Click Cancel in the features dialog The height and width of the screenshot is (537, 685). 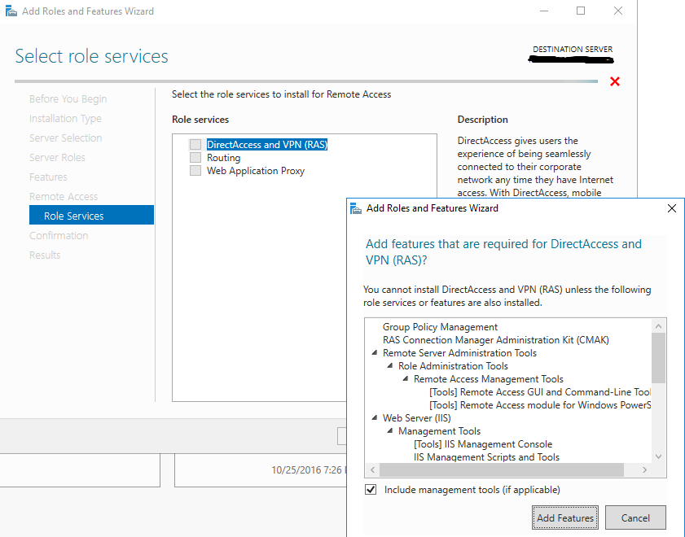(x=635, y=517)
